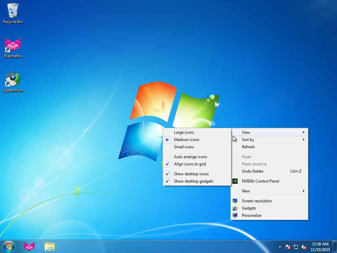Image resolution: width=337 pixels, height=253 pixels.
Task: Toggle Align icons to grid
Action: pyautogui.click(x=197, y=164)
